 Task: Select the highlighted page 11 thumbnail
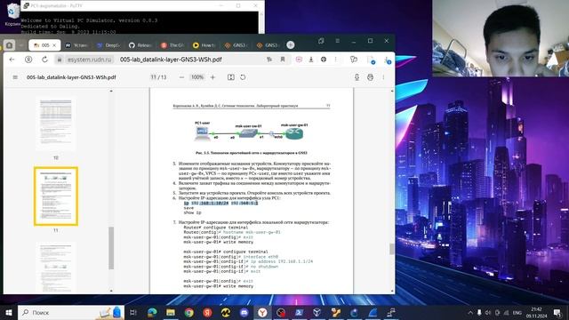[56, 196]
